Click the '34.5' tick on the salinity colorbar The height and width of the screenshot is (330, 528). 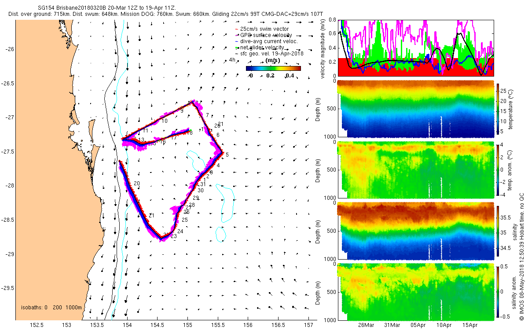(x=506, y=249)
